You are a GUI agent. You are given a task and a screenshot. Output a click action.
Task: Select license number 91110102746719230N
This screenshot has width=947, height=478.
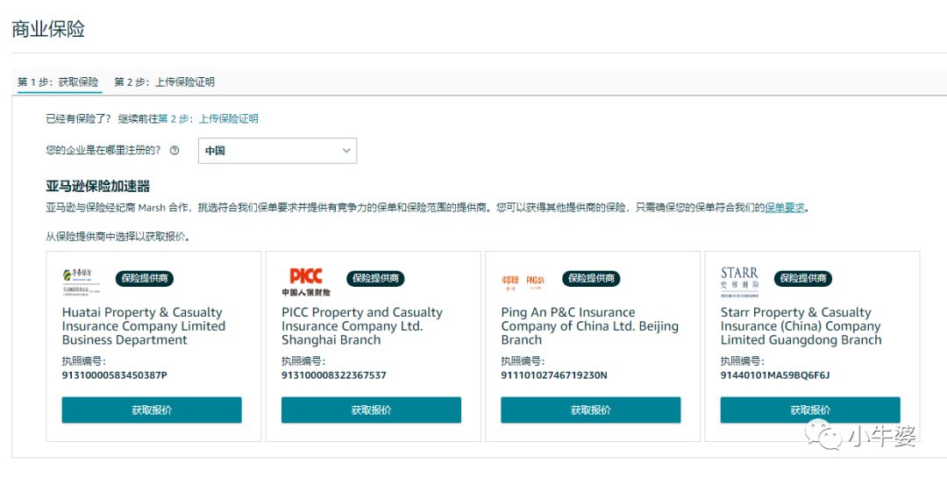(x=554, y=375)
